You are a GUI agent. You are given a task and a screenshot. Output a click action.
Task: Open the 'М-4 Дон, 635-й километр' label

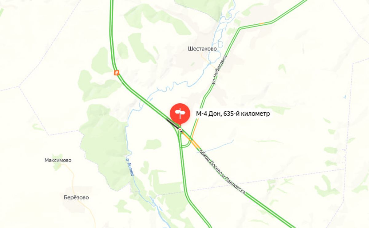(x=233, y=114)
